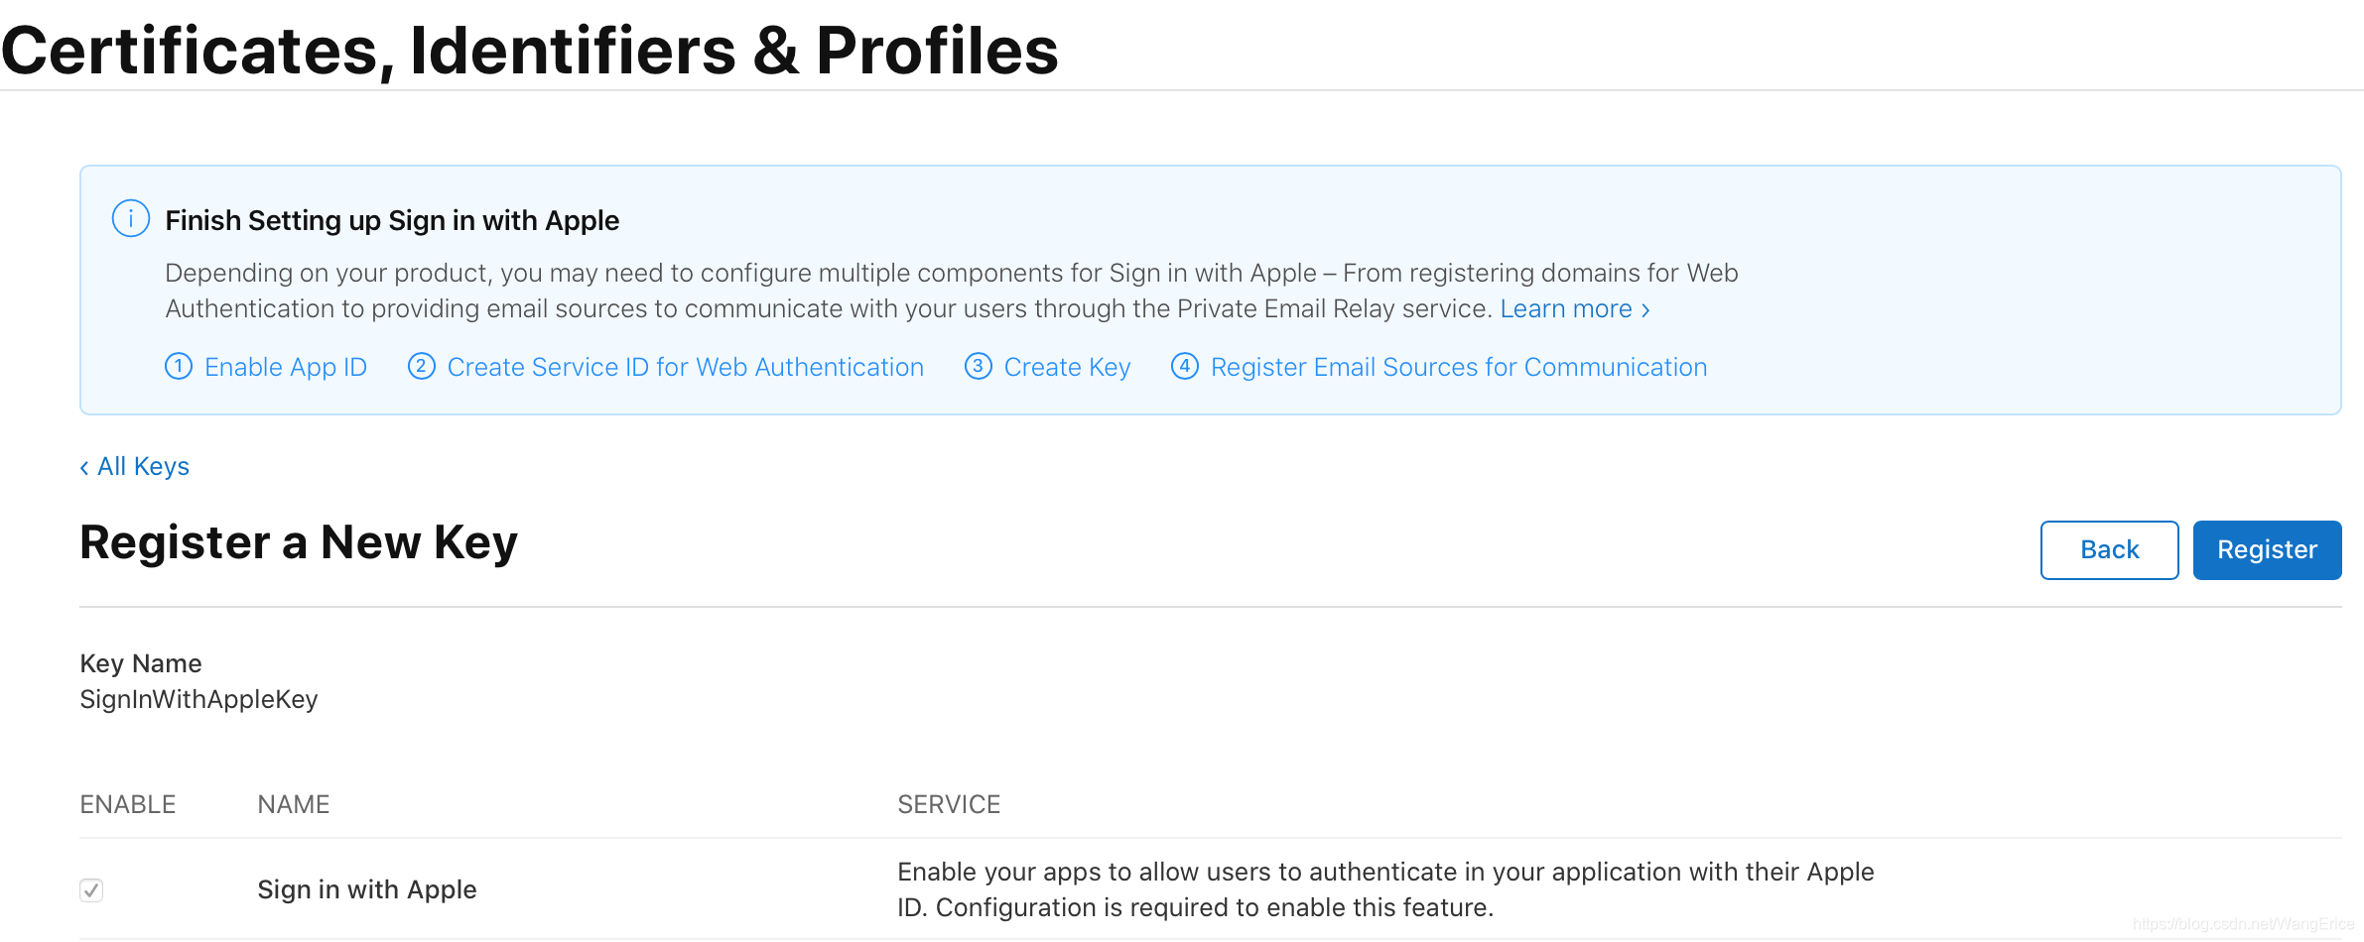This screenshot has width=2364, height=942.
Task: Click the Register button
Action: pos(2267,550)
